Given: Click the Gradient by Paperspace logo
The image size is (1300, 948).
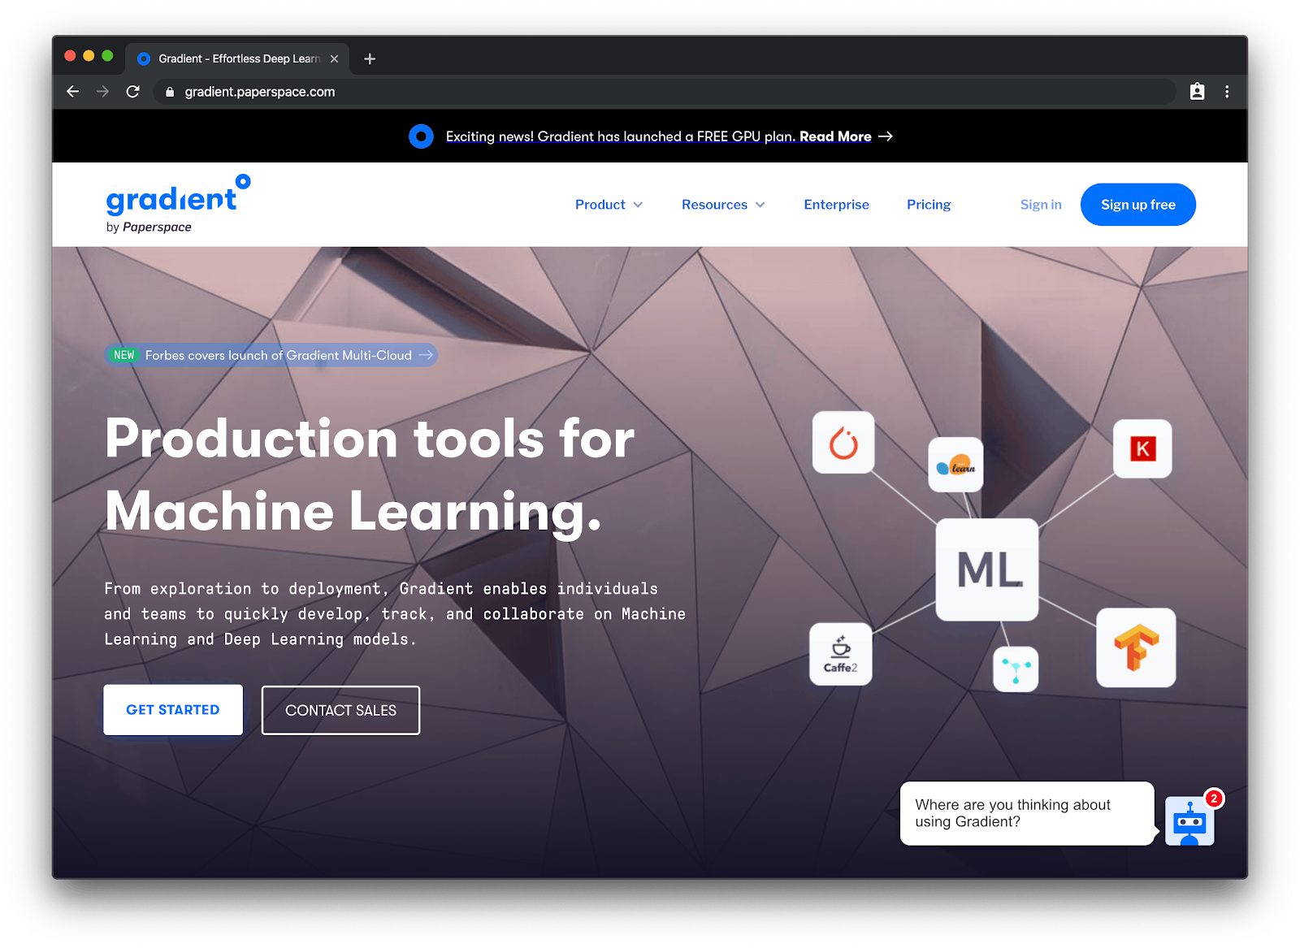Looking at the screenshot, I should (178, 204).
